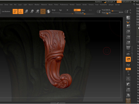139x104 pixels.
Task: Click the Frame mesh button
Action: (x=128, y=79)
